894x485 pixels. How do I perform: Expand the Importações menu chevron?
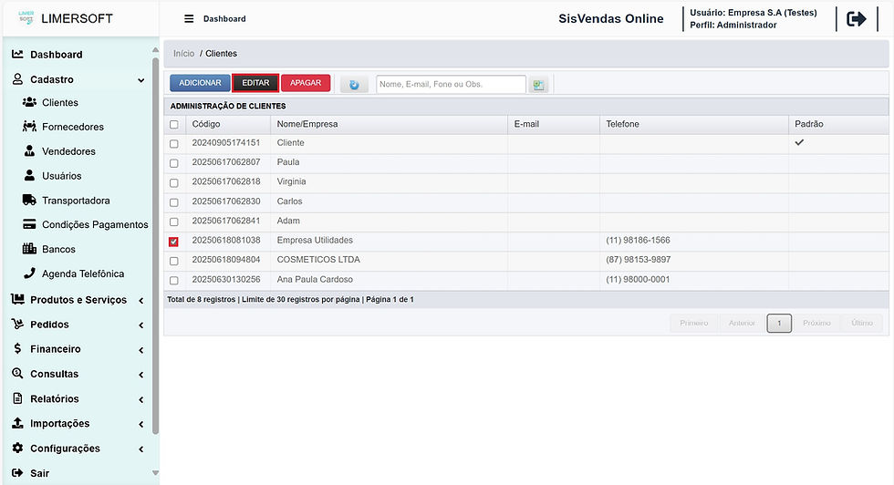140,424
